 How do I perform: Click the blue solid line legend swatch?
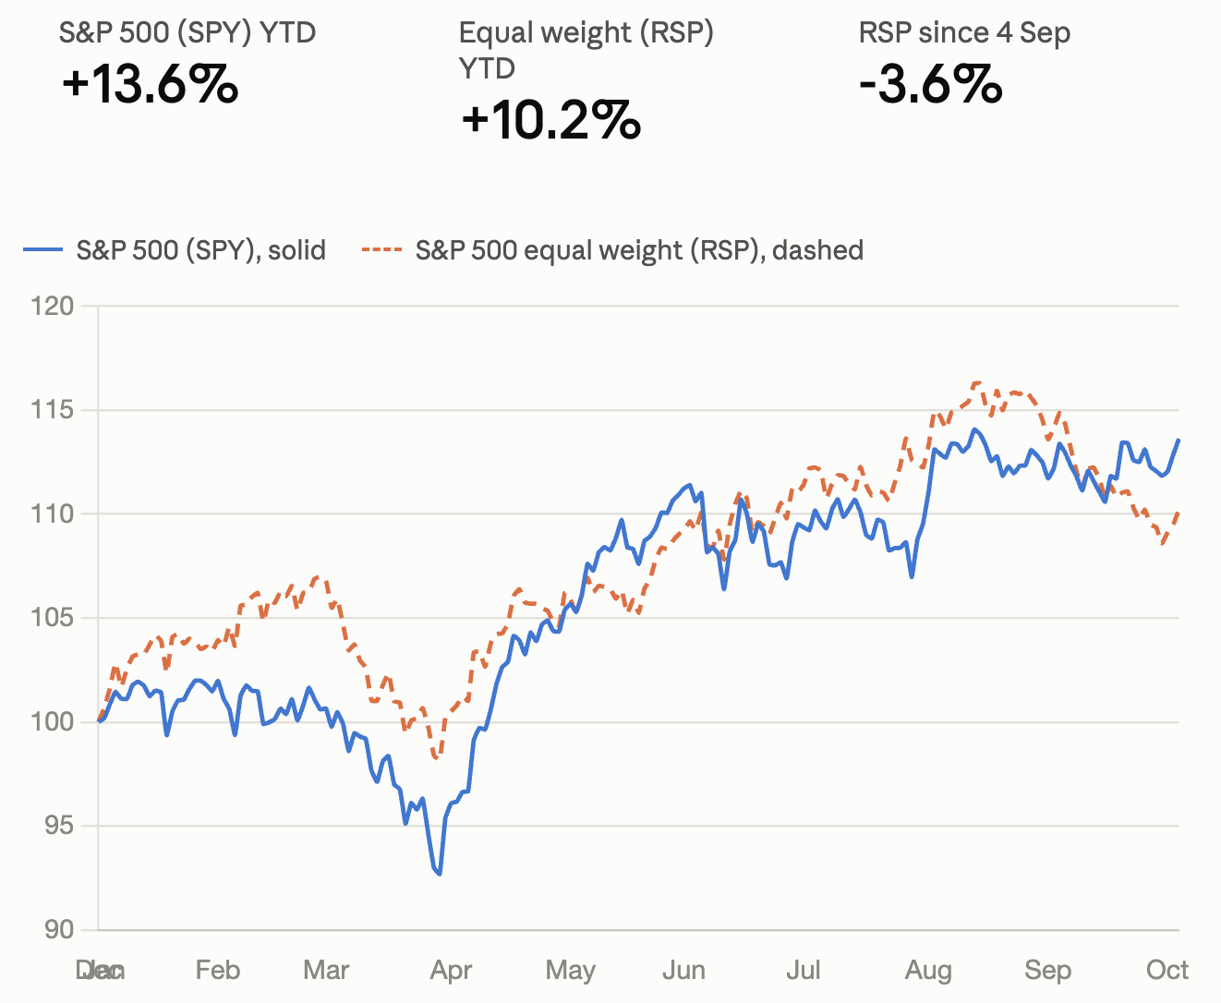pos(43,250)
